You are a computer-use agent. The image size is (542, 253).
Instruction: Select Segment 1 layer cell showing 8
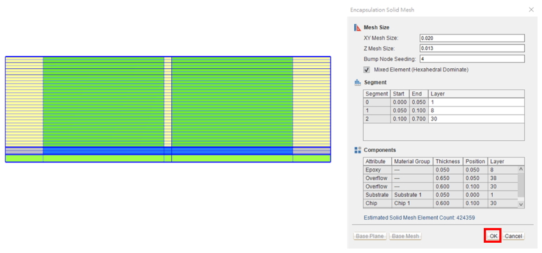[476, 111]
